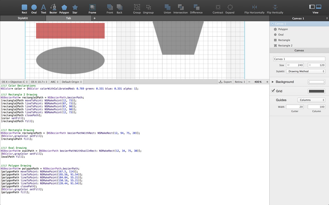Click the Ungroup icon

(x=148, y=9)
